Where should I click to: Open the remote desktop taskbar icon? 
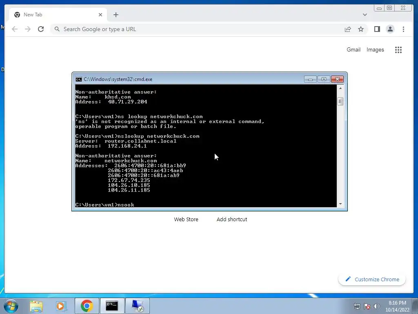tap(137, 306)
